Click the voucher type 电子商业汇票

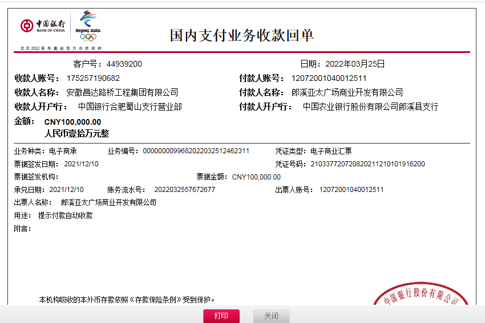pos(331,151)
